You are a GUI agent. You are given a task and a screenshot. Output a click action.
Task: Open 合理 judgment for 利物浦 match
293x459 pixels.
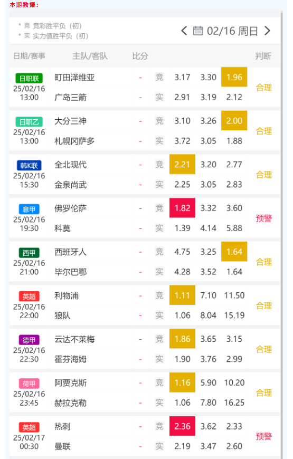(x=264, y=305)
